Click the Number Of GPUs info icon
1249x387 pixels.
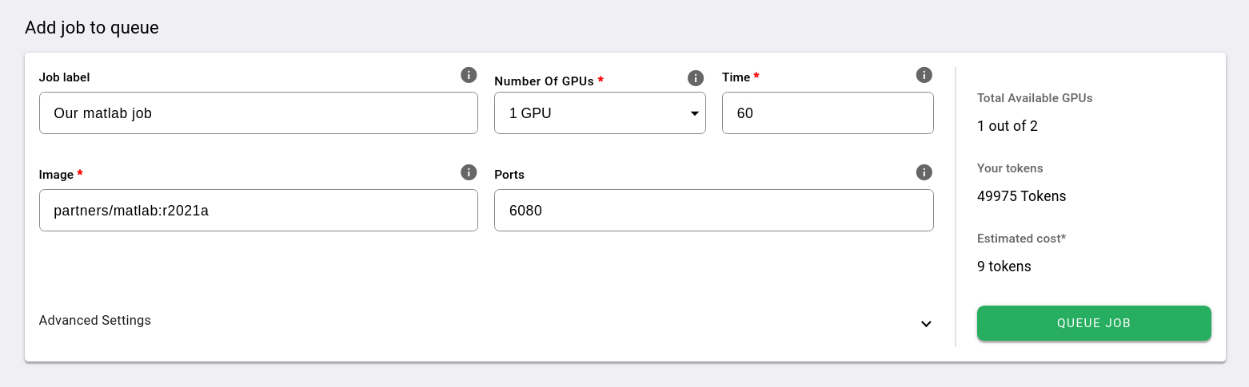(x=696, y=78)
